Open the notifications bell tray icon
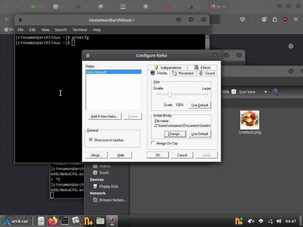 251,221
